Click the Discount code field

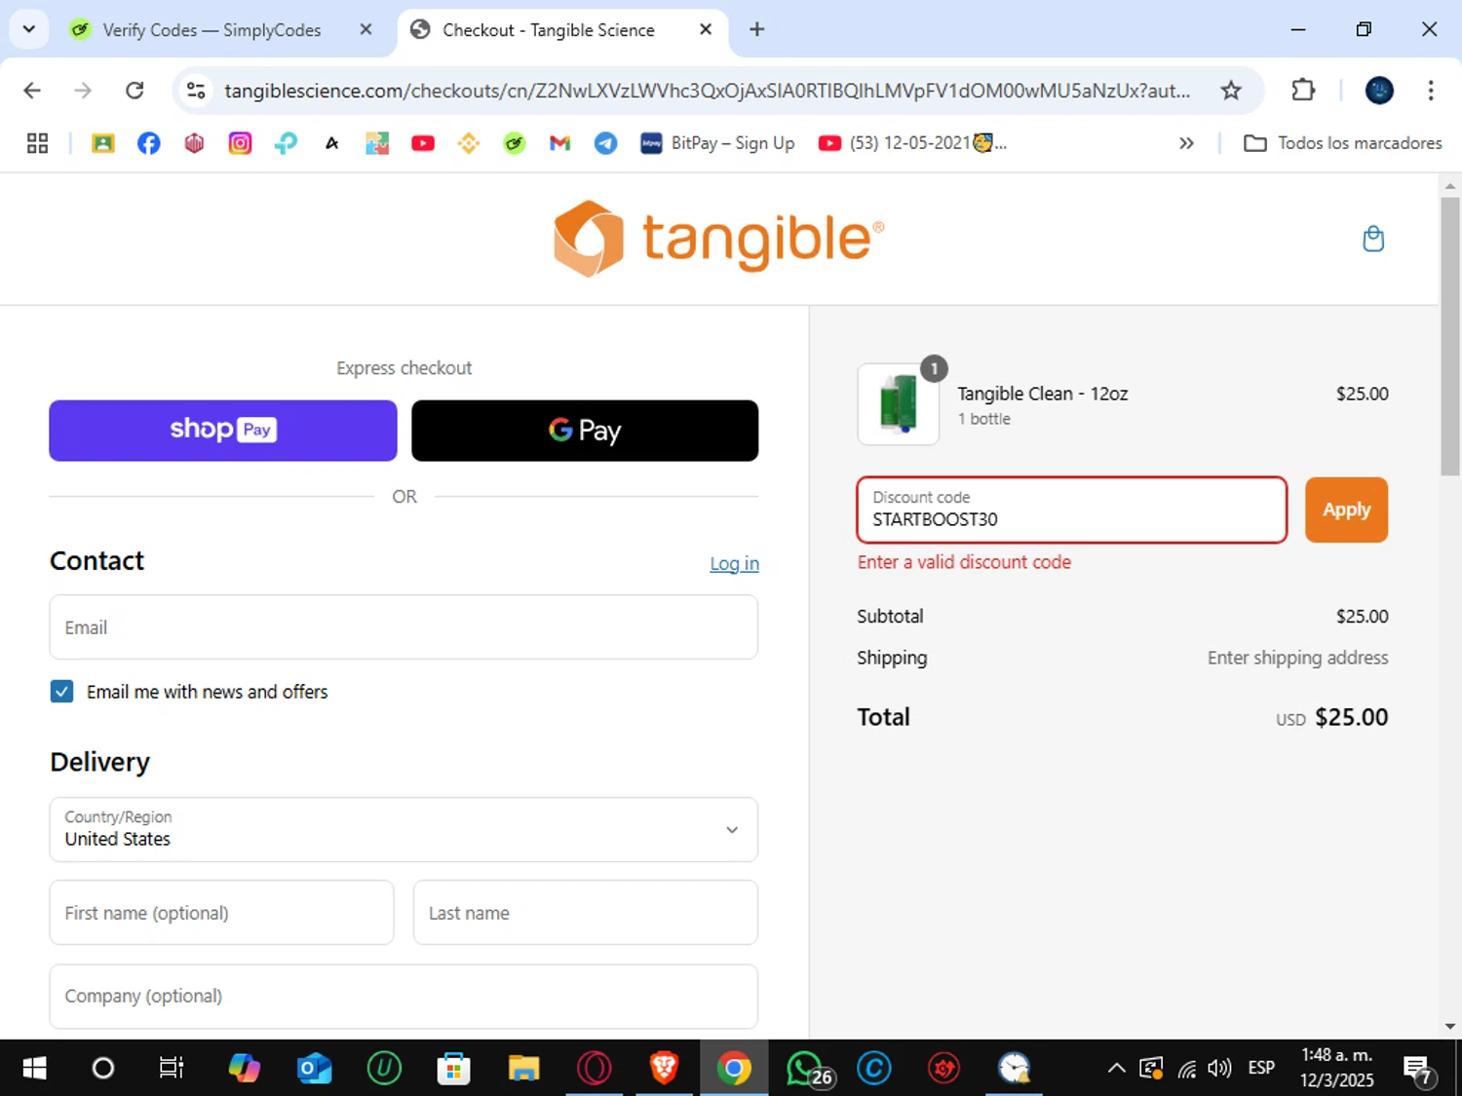[1072, 510]
